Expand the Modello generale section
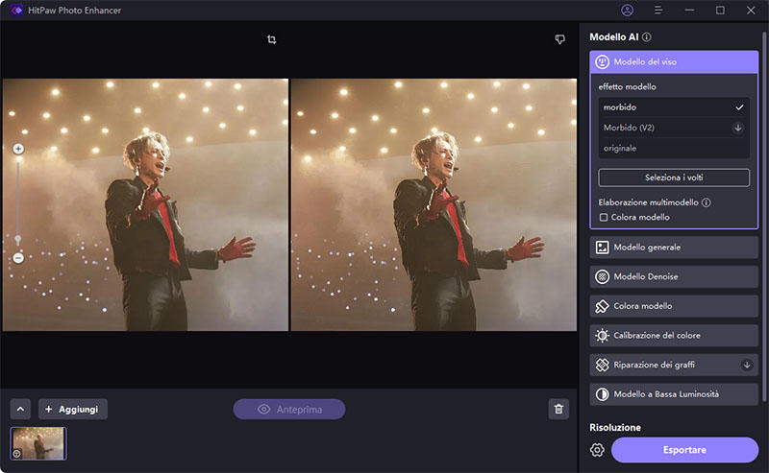 (x=674, y=247)
